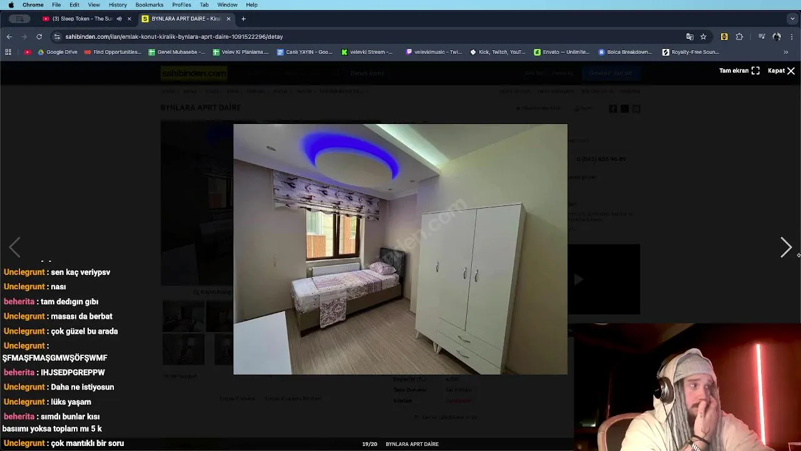Open Genel Muhasebe bookmark
The image size is (801, 451).
tap(176, 52)
